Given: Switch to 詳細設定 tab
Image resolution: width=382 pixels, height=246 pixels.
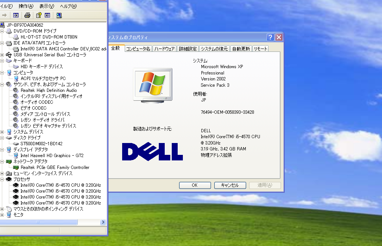Looking at the screenshot, I should point(188,49).
